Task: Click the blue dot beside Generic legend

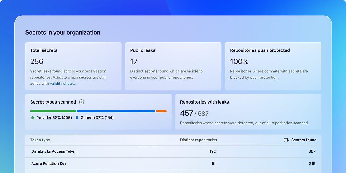Action: tap(77, 118)
